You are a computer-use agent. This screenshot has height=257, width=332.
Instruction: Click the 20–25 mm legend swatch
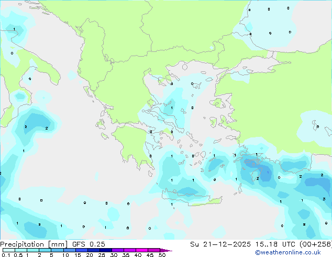pyautogui.click(x=94, y=250)
